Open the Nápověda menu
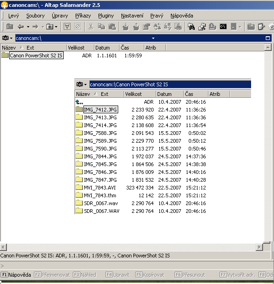 182,16
